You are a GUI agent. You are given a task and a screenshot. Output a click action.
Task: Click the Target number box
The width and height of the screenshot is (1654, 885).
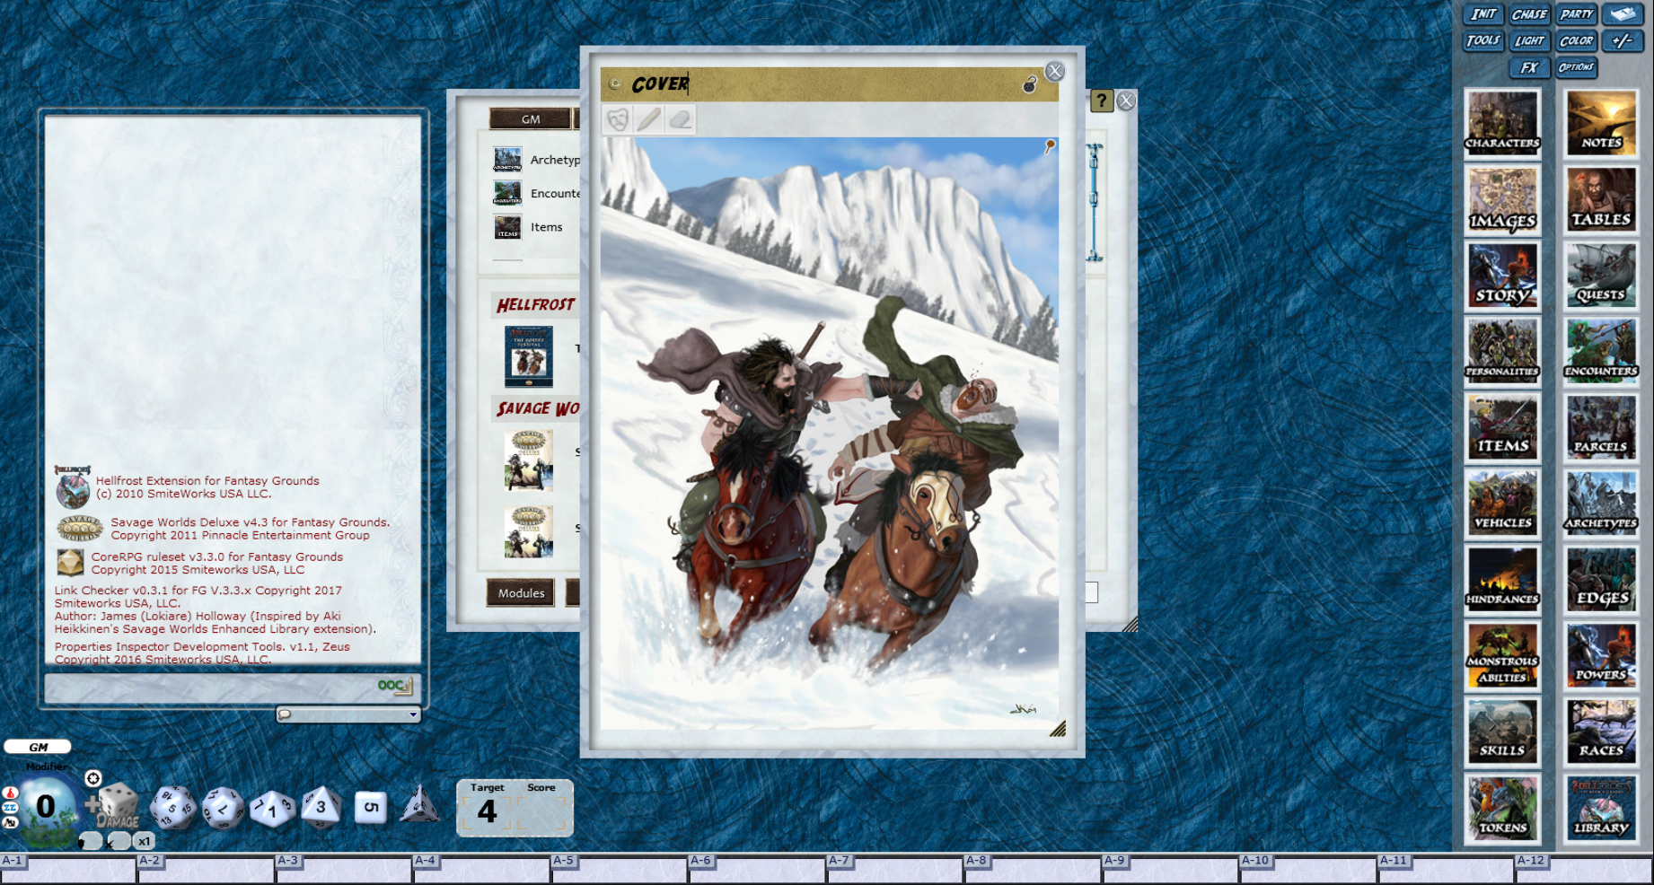point(487,811)
